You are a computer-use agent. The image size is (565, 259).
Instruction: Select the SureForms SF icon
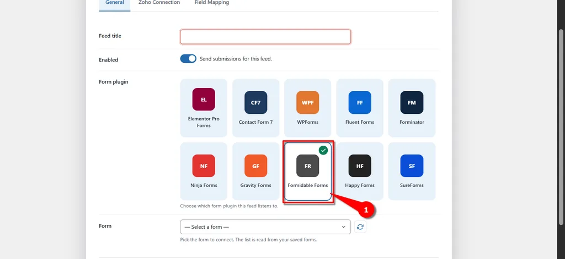click(x=412, y=166)
